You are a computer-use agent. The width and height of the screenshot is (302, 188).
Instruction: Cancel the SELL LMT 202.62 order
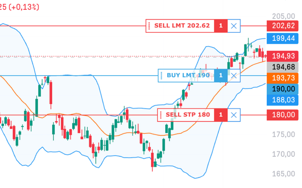click(x=234, y=26)
